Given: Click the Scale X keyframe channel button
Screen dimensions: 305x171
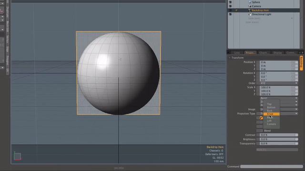Looking at the screenshot, I should point(258,87).
